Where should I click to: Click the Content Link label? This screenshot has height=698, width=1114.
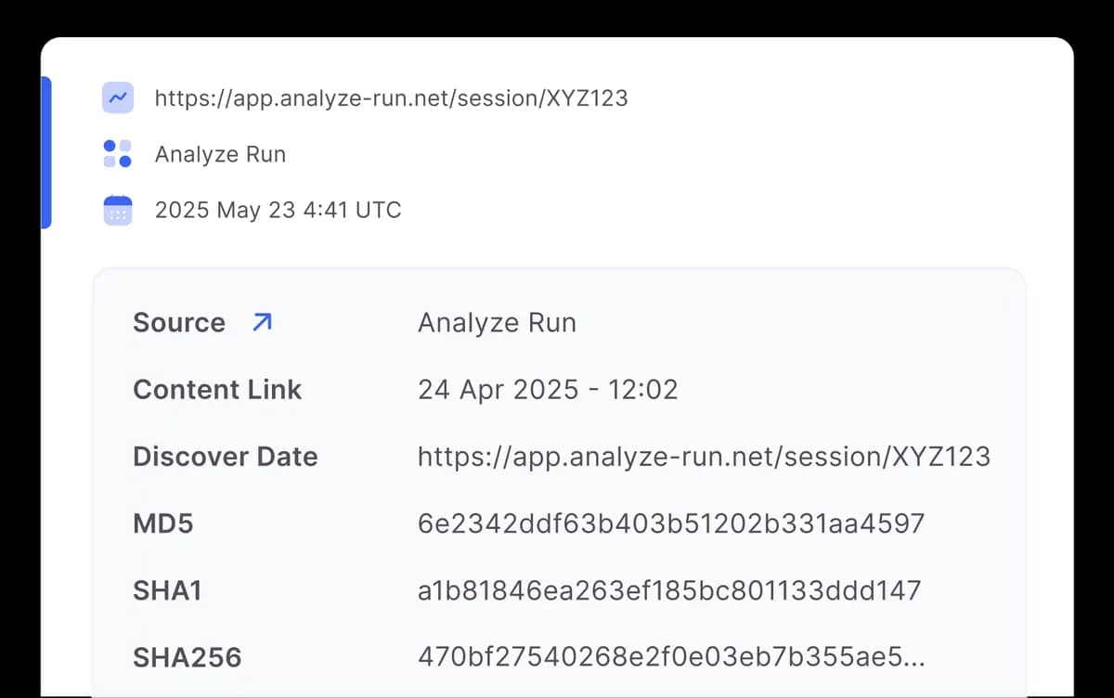(x=217, y=390)
